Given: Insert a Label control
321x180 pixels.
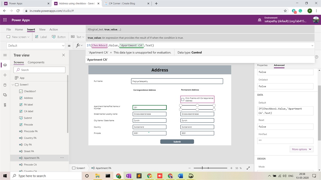Looking at the screenshot, I should (41, 37).
